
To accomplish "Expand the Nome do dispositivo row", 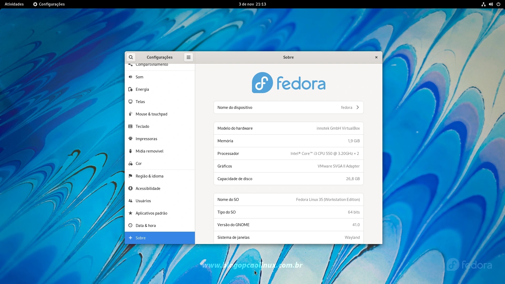I will coord(357,107).
